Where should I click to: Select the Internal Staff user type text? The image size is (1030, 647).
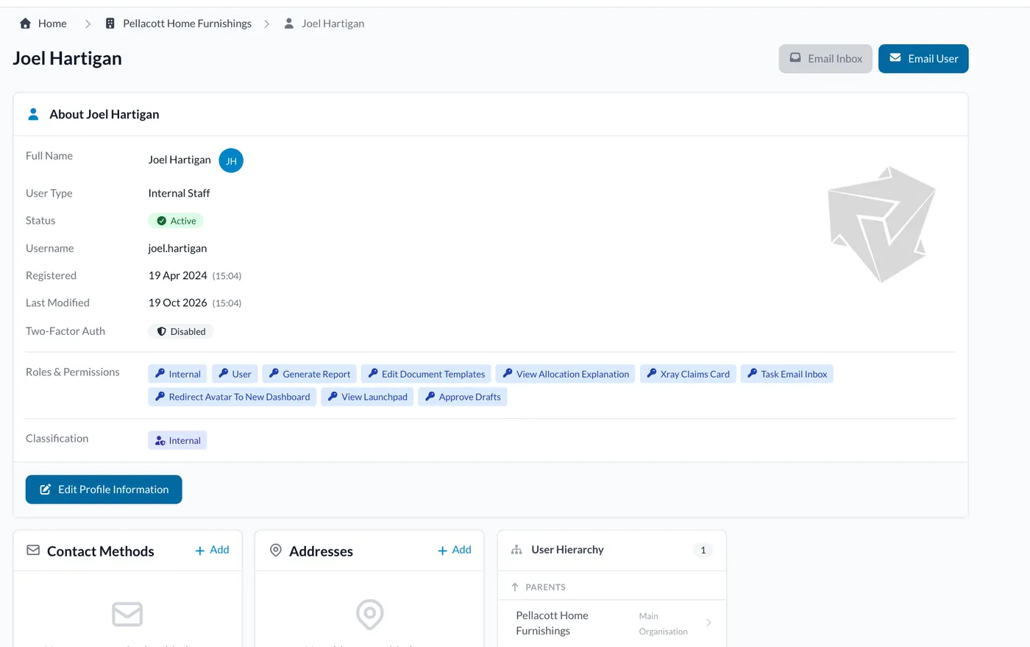[x=179, y=193]
